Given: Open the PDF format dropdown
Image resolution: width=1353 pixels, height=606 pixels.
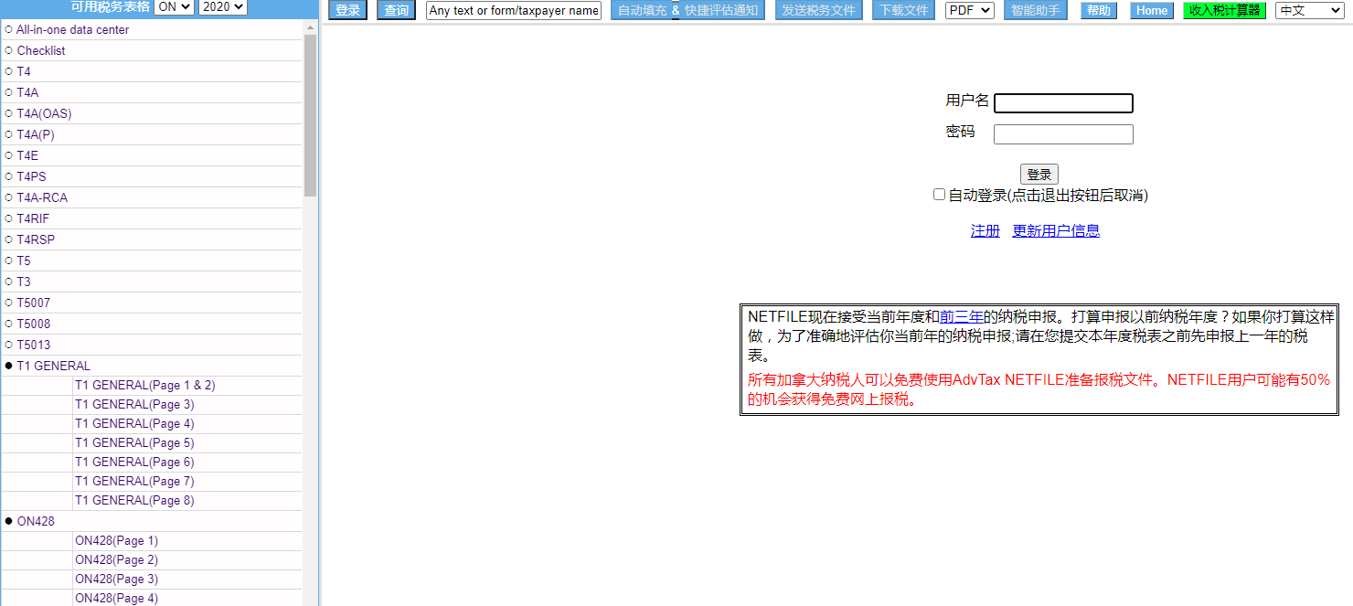Looking at the screenshot, I should pyautogui.click(x=969, y=11).
